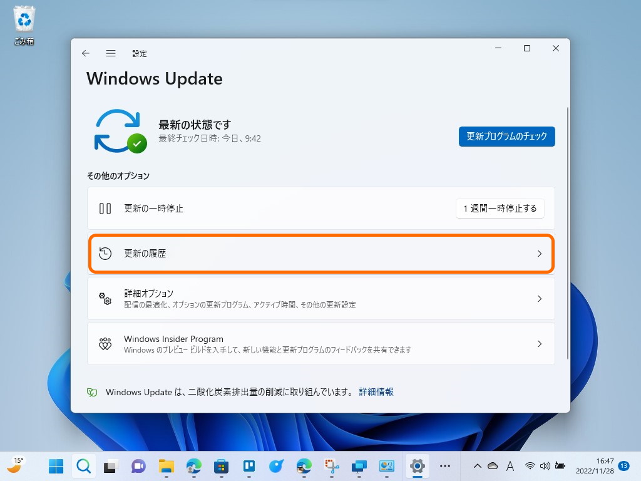The image size is (641, 481).
Task: Open the Settings navigation hamburger menu
Action: pyautogui.click(x=111, y=53)
